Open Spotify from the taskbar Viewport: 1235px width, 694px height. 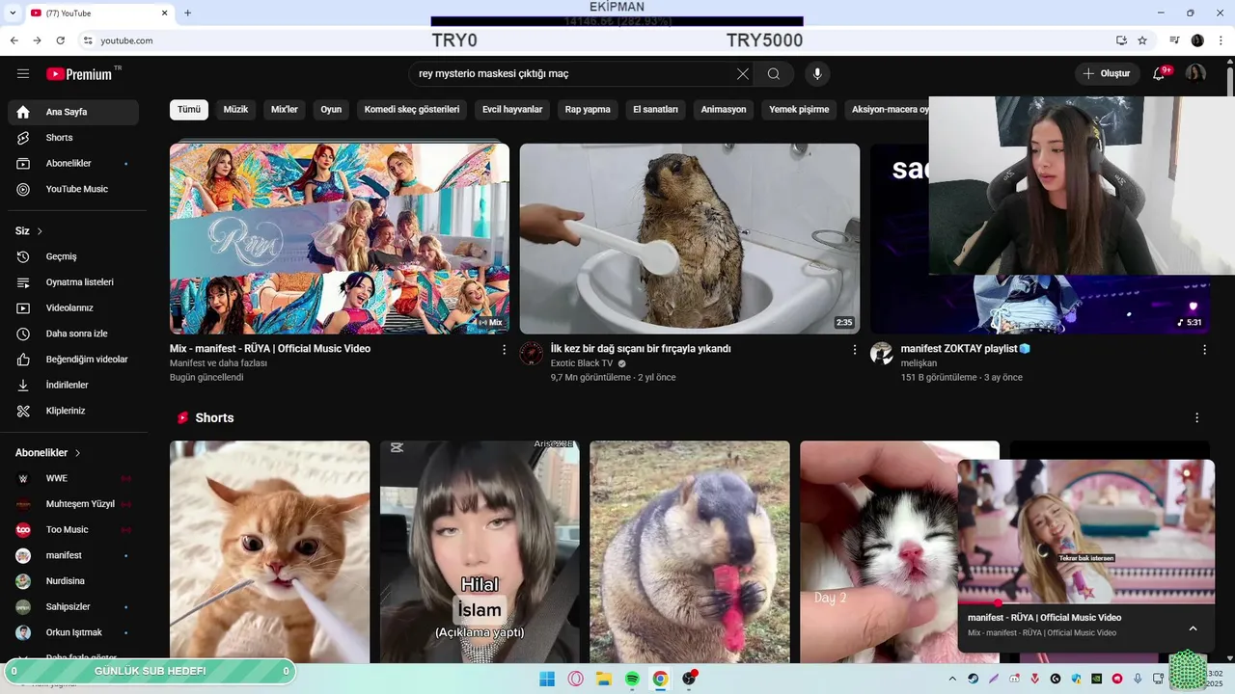pos(632,679)
